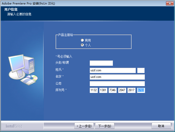
Task: Click the 姓氏 field containing uzzf.com
Action: [x=113, y=71]
